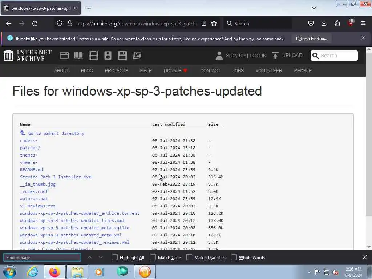This screenshot has height=279, width=372.
Task: Toggle reader view icon
Action: 204,24
